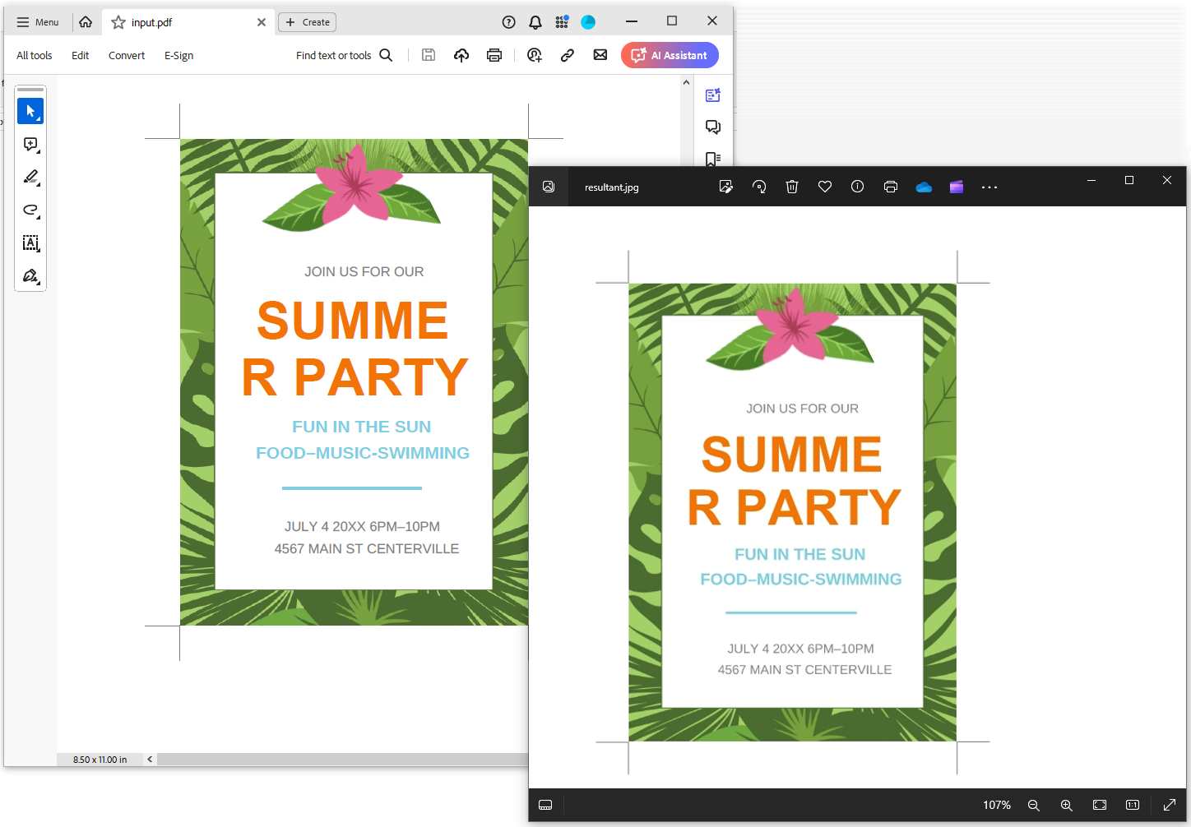
Task: Open the Menu dropdown in Acrobat
Action: [x=37, y=22]
